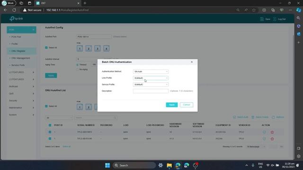Click the ONU list search field
The height and width of the screenshot is (170, 303).
[x=96, y=118]
